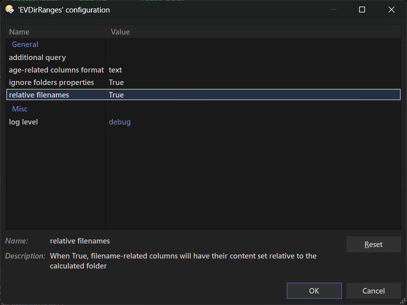407x305 pixels.
Task: Dismiss the dialog with Cancel
Action: (374, 291)
